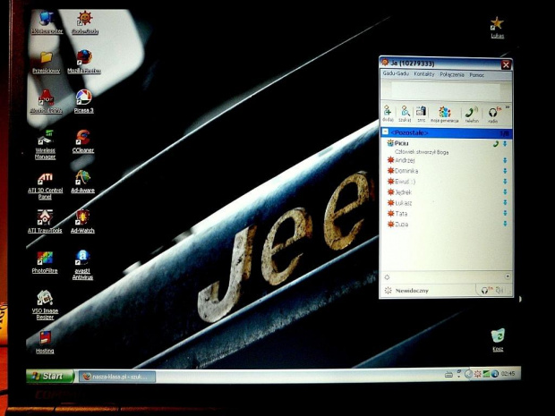Open the ATI Tray Tools desktop icon
This screenshot has height=416, width=555.
[x=45, y=222]
